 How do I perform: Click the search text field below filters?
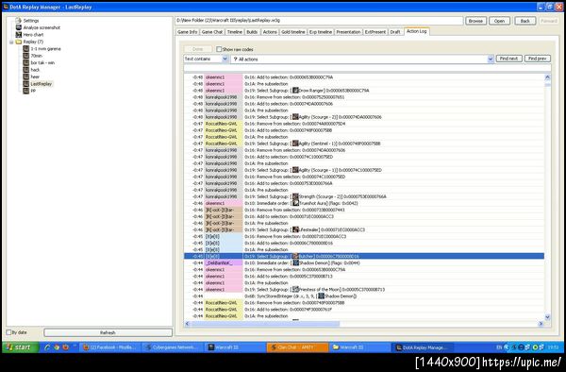367,68
